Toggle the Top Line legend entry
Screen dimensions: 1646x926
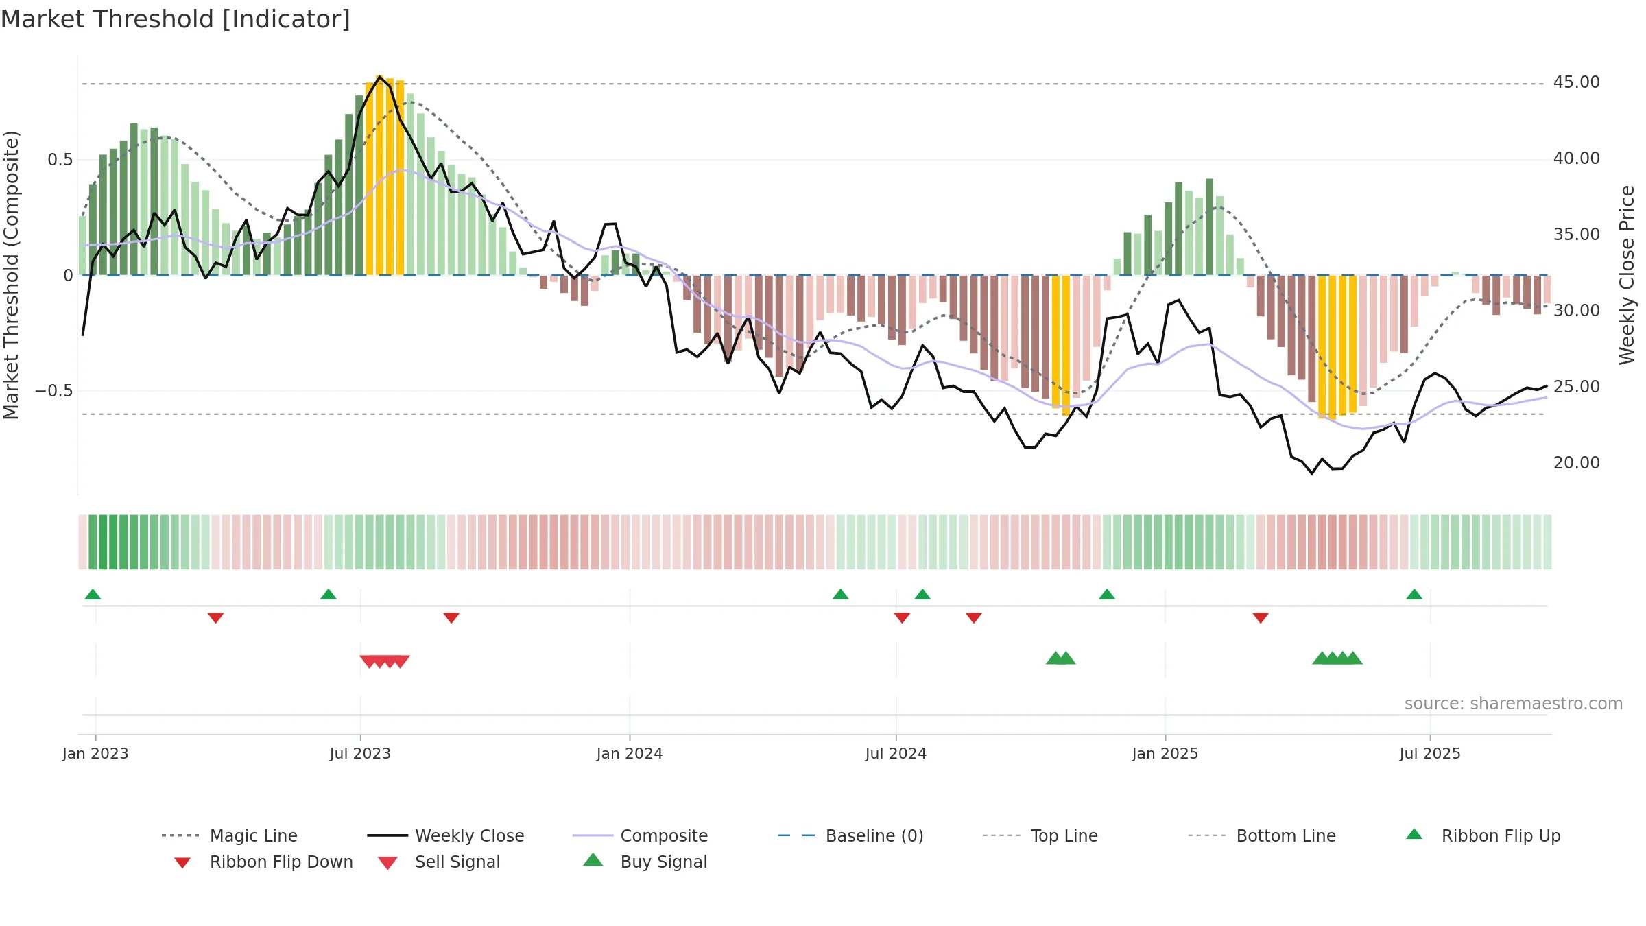point(1040,835)
